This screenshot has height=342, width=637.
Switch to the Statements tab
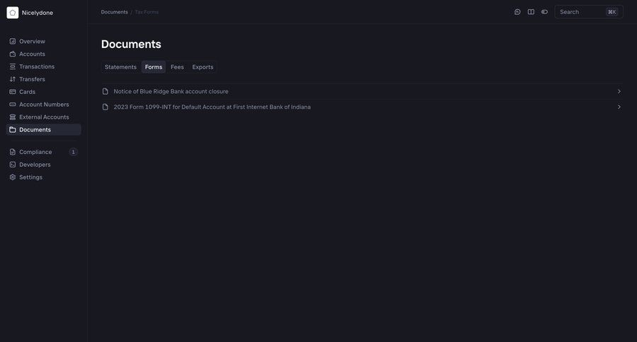[x=120, y=67]
